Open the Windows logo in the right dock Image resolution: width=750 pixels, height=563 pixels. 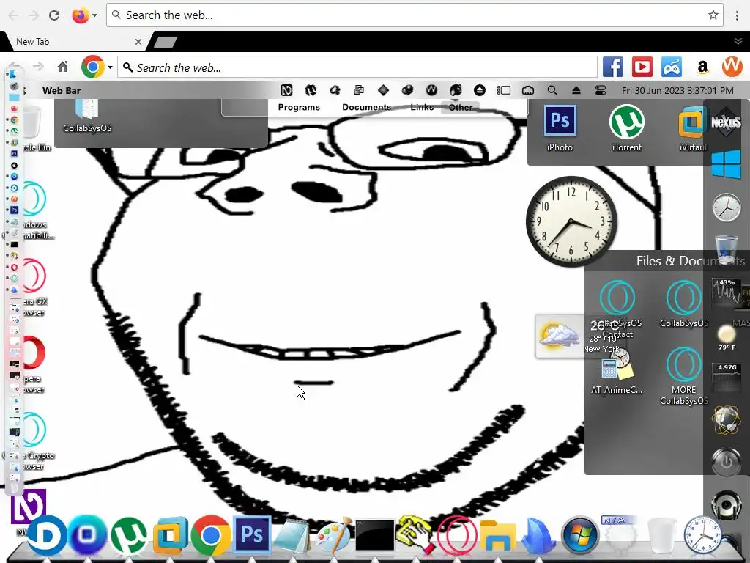[x=726, y=163]
